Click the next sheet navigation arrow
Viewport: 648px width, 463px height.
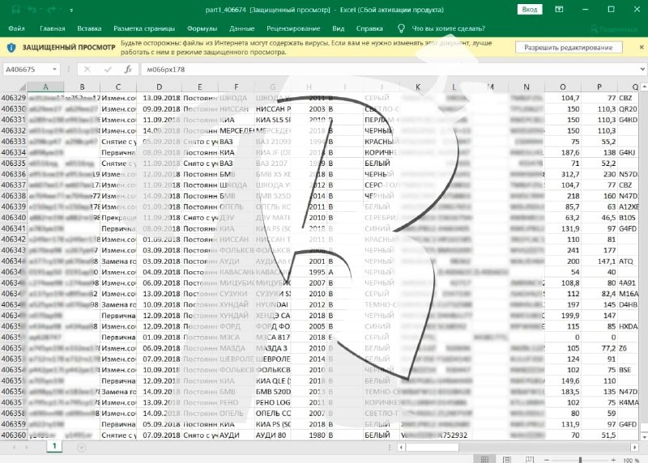27,448
